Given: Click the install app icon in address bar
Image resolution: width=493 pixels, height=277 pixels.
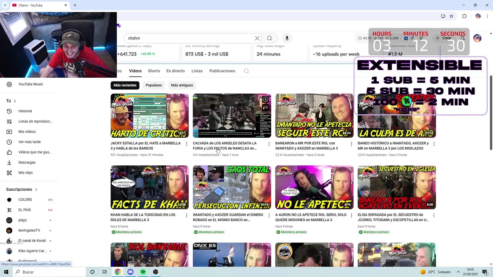Looking at the screenshot, I should coord(443,16).
